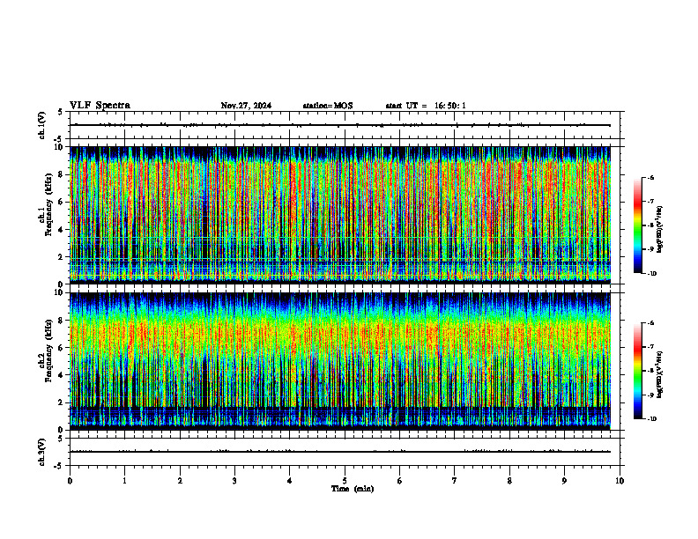Click the ch.2 color bar log PSD label
The width and height of the screenshot is (698, 539).
[x=660, y=375]
